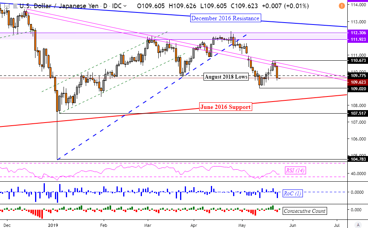Click the 40.0000 RSI scale value
Image resolution: width=368 pixels, height=228 pixels.
(x=358, y=174)
